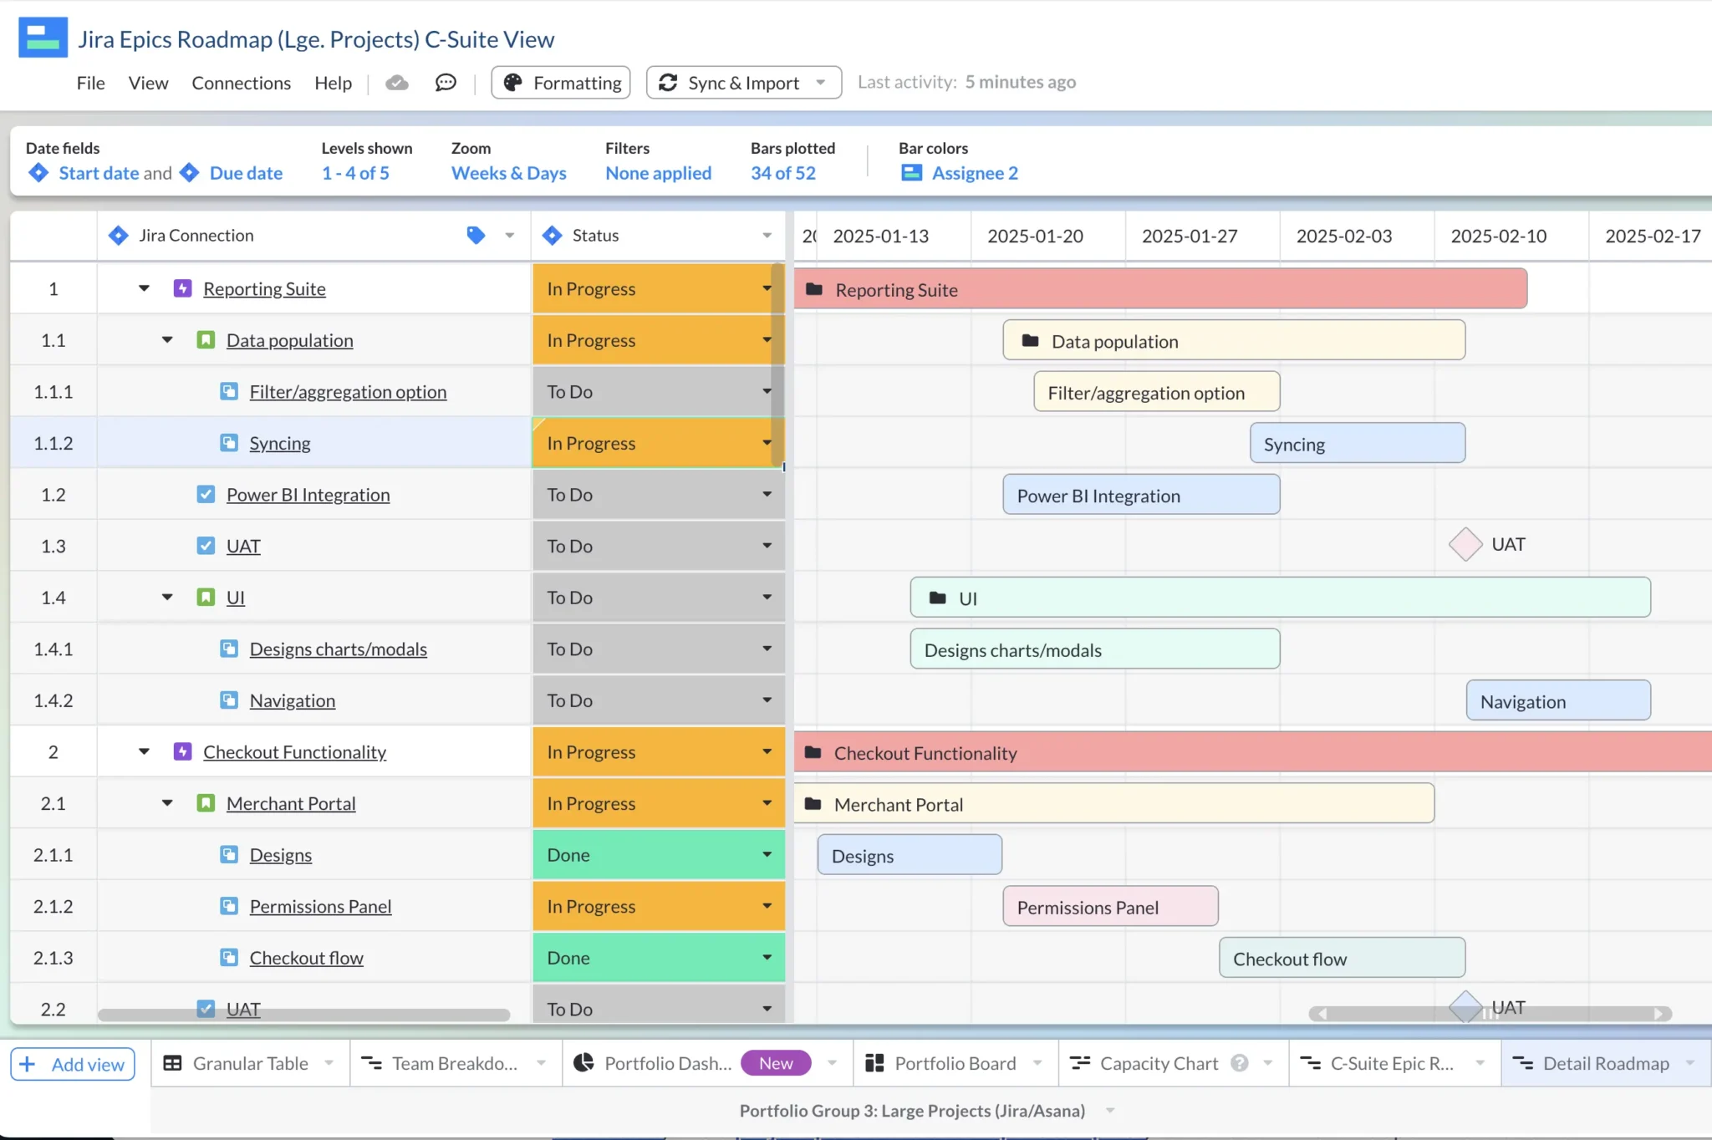This screenshot has width=1712, height=1140.
Task: Click the task checkbox icon beside UAT row 2.2
Action: [x=206, y=1008]
